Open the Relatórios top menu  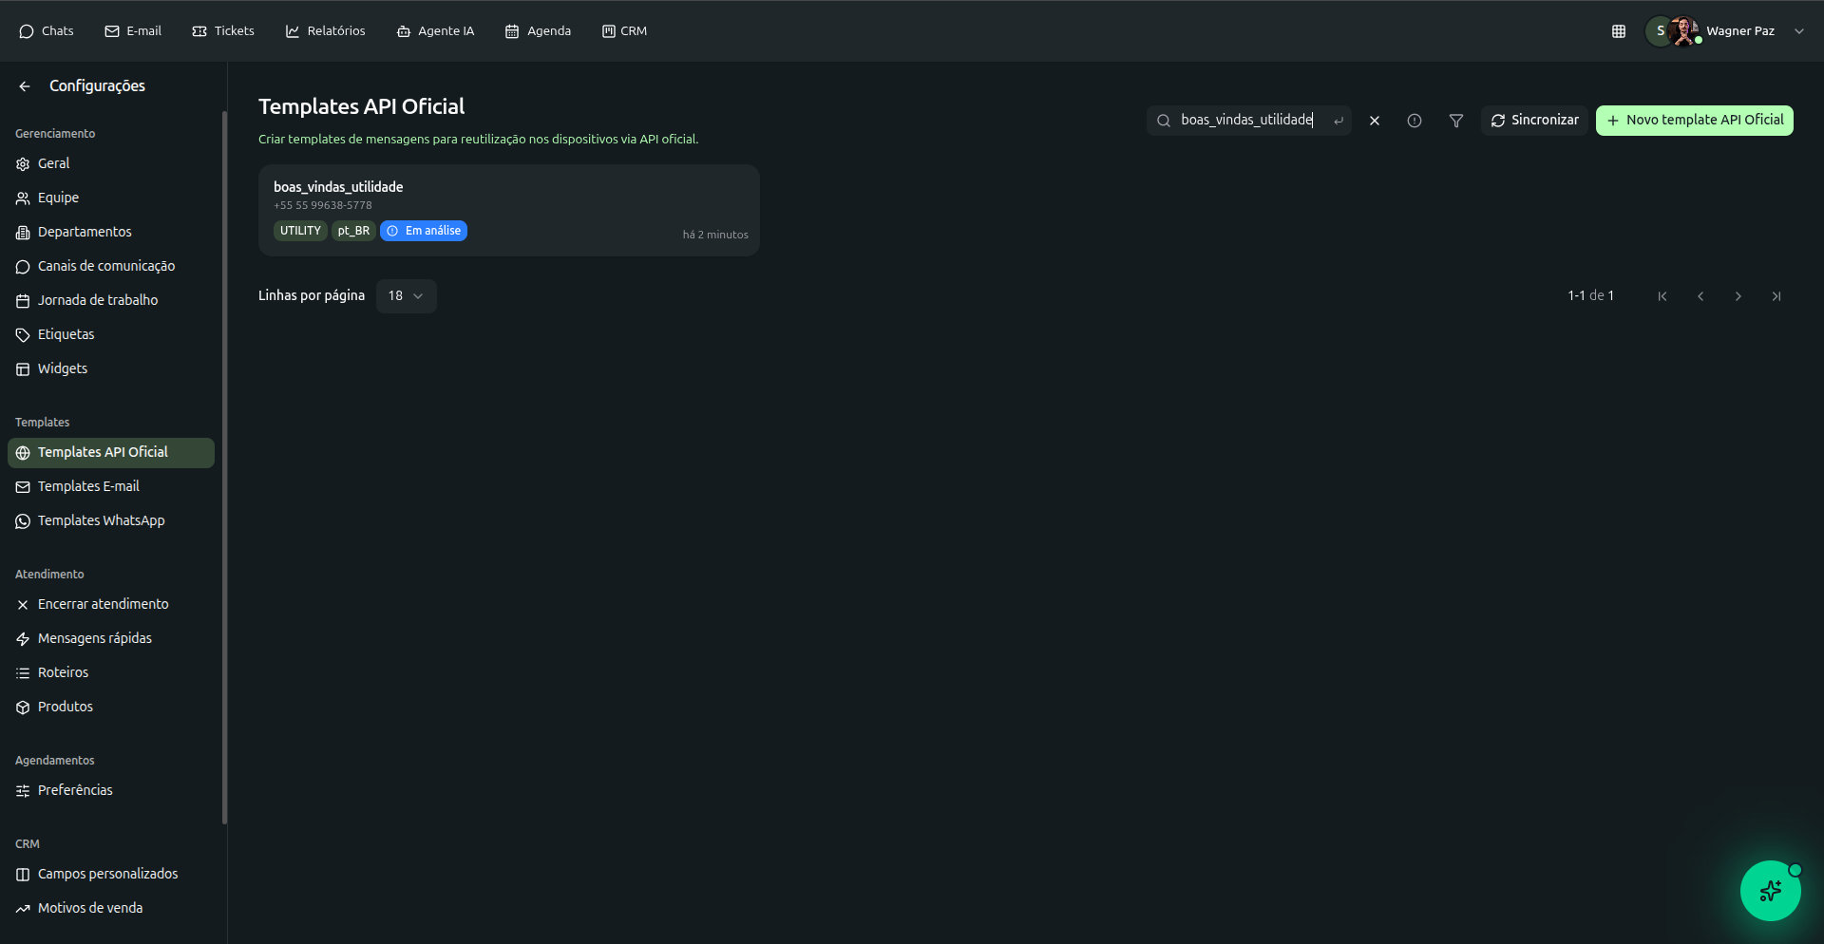[325, 31]
